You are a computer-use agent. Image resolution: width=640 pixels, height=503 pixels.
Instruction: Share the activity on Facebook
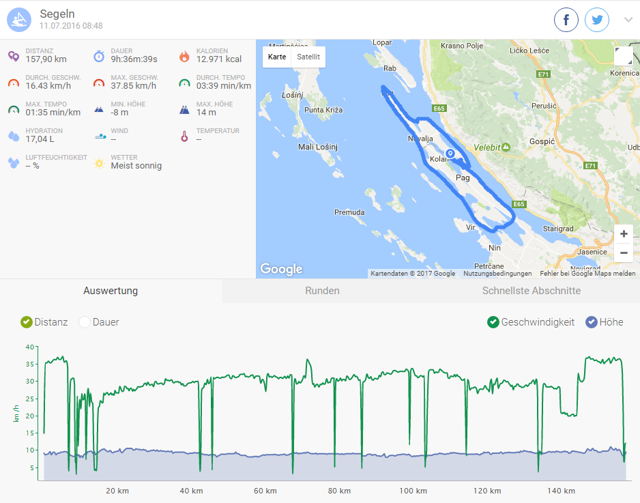tap(566, 20)
